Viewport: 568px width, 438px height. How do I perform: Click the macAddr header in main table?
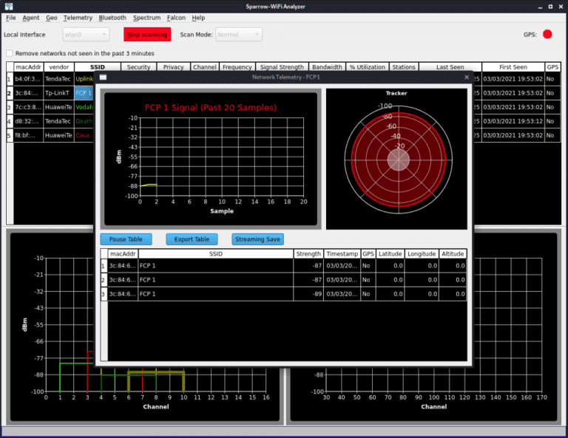27,67
